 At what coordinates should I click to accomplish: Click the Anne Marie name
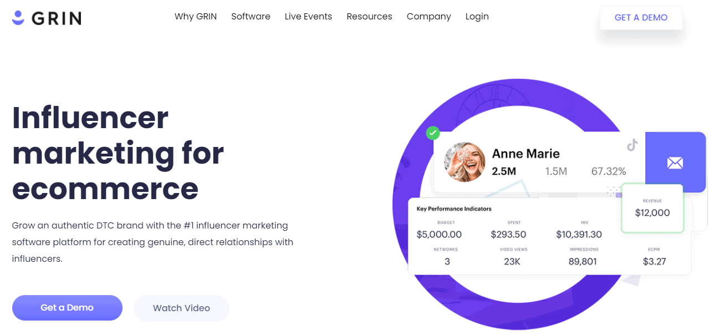coord(526,154)
